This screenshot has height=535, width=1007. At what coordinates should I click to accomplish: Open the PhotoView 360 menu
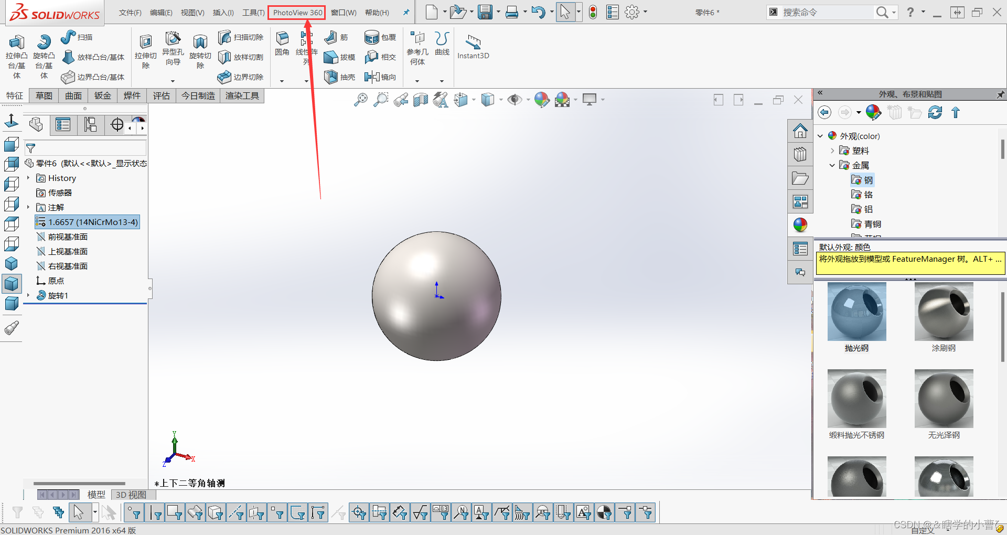(297, 13)
